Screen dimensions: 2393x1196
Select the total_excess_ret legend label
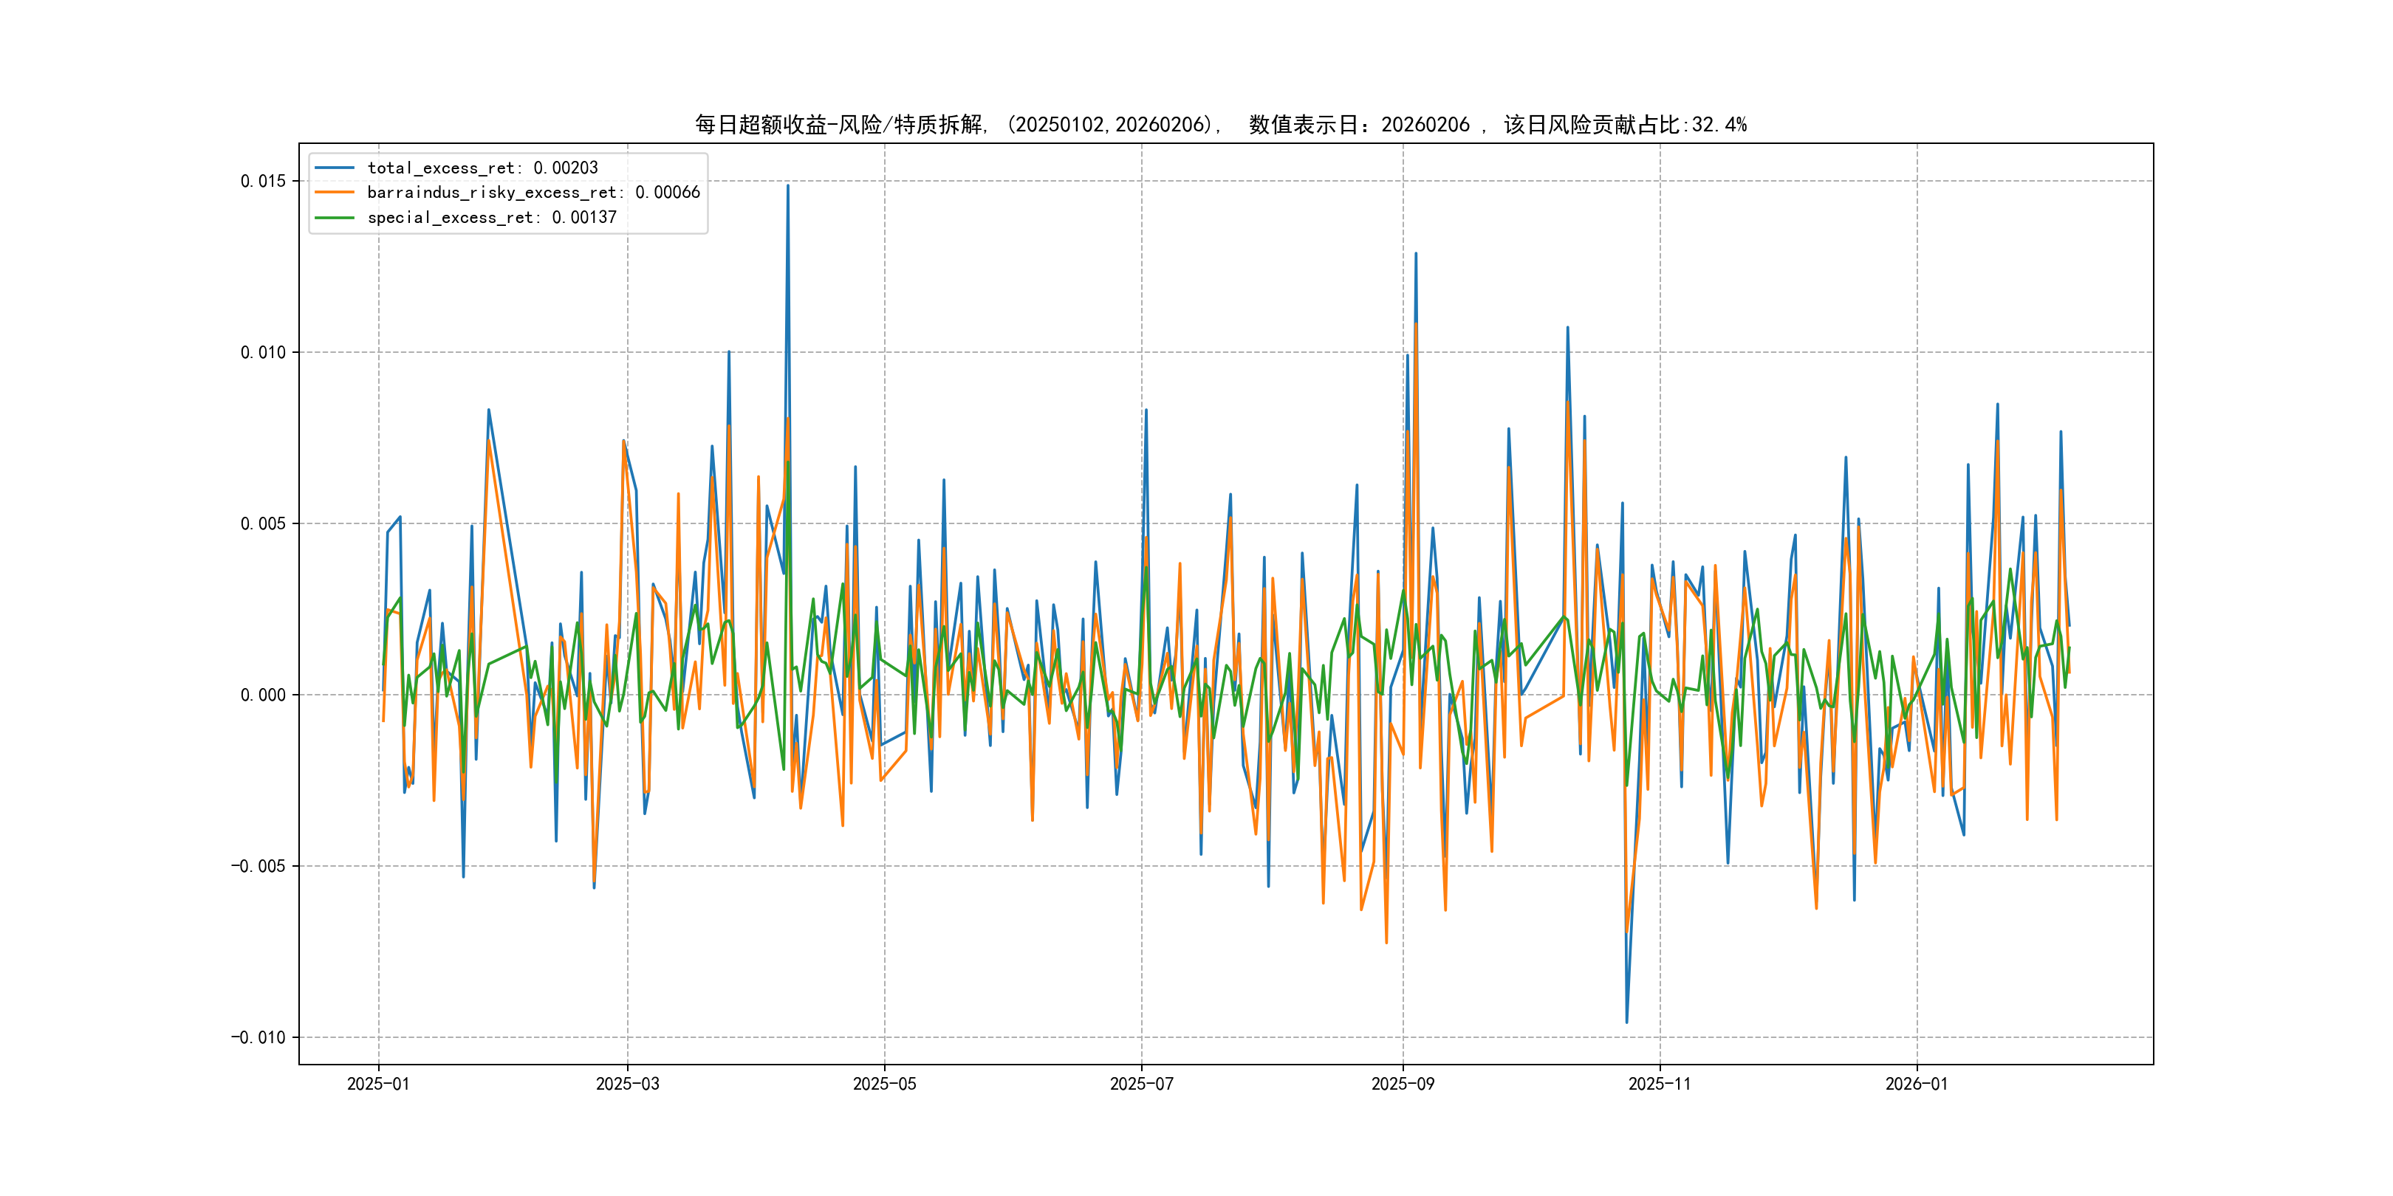482,168
